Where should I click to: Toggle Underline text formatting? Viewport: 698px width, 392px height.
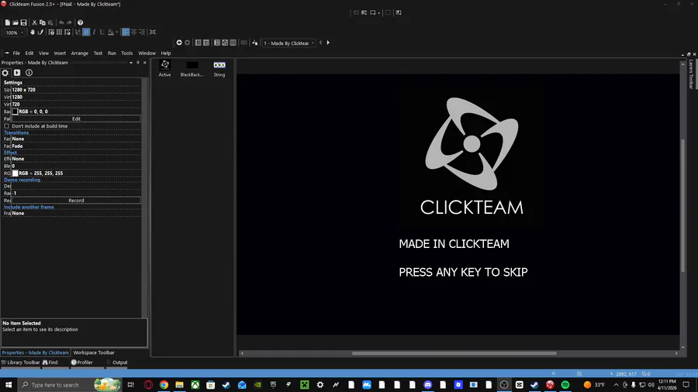coord(102,32)
